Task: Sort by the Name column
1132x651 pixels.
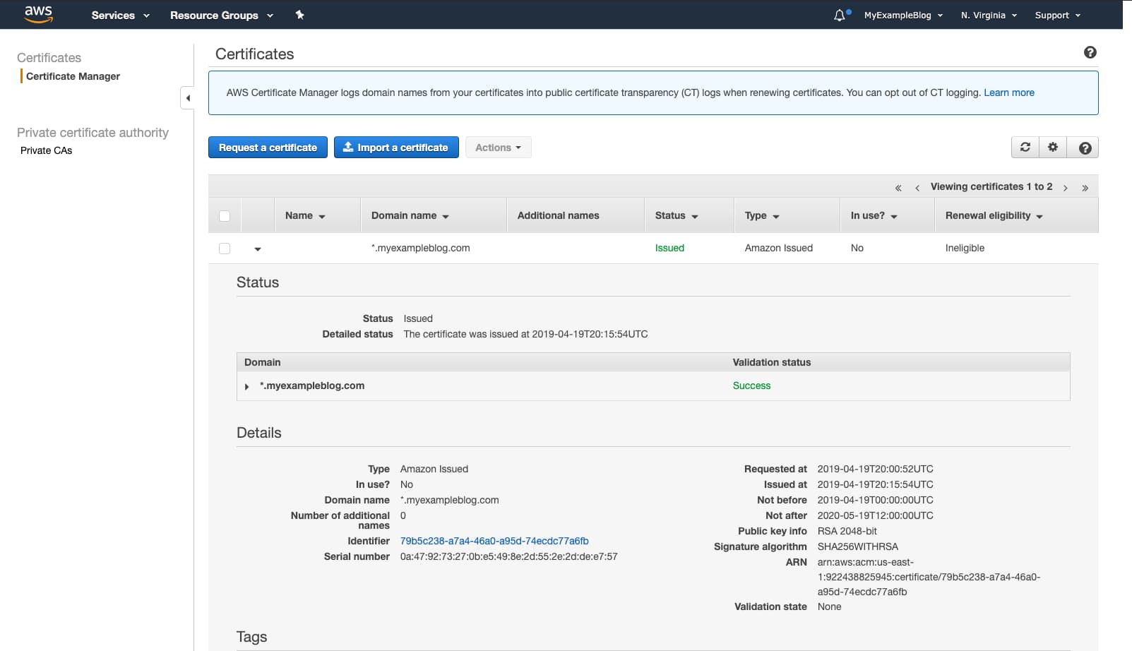Action: [305, 215]
